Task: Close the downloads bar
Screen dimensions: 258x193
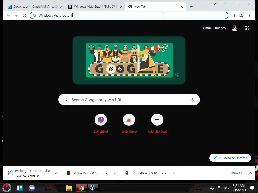Action: [x=251, y=173]
